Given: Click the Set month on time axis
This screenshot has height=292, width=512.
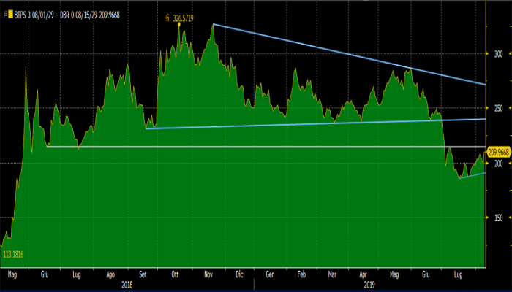Looking at the screenshot, I should coord(143,276).
